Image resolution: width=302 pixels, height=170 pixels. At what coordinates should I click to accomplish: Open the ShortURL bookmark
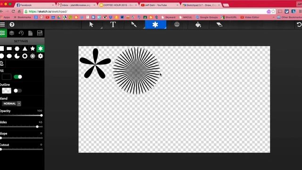(x=229, y=17)
